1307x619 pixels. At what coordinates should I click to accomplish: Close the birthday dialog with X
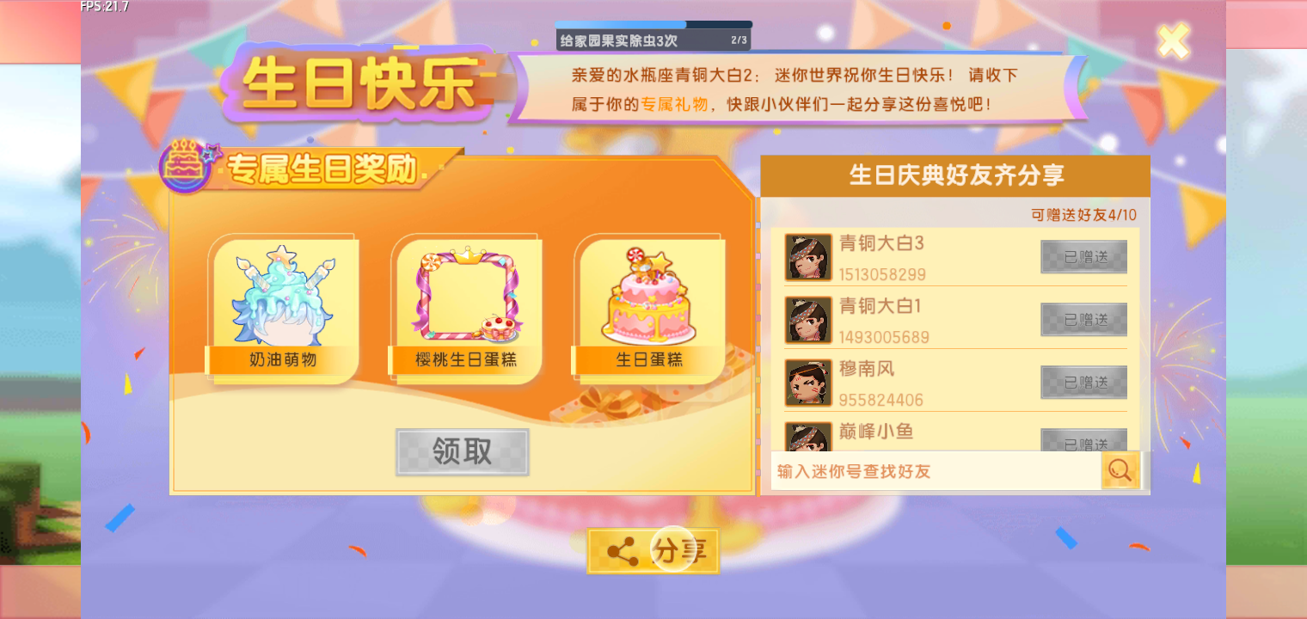point(1173,40)
